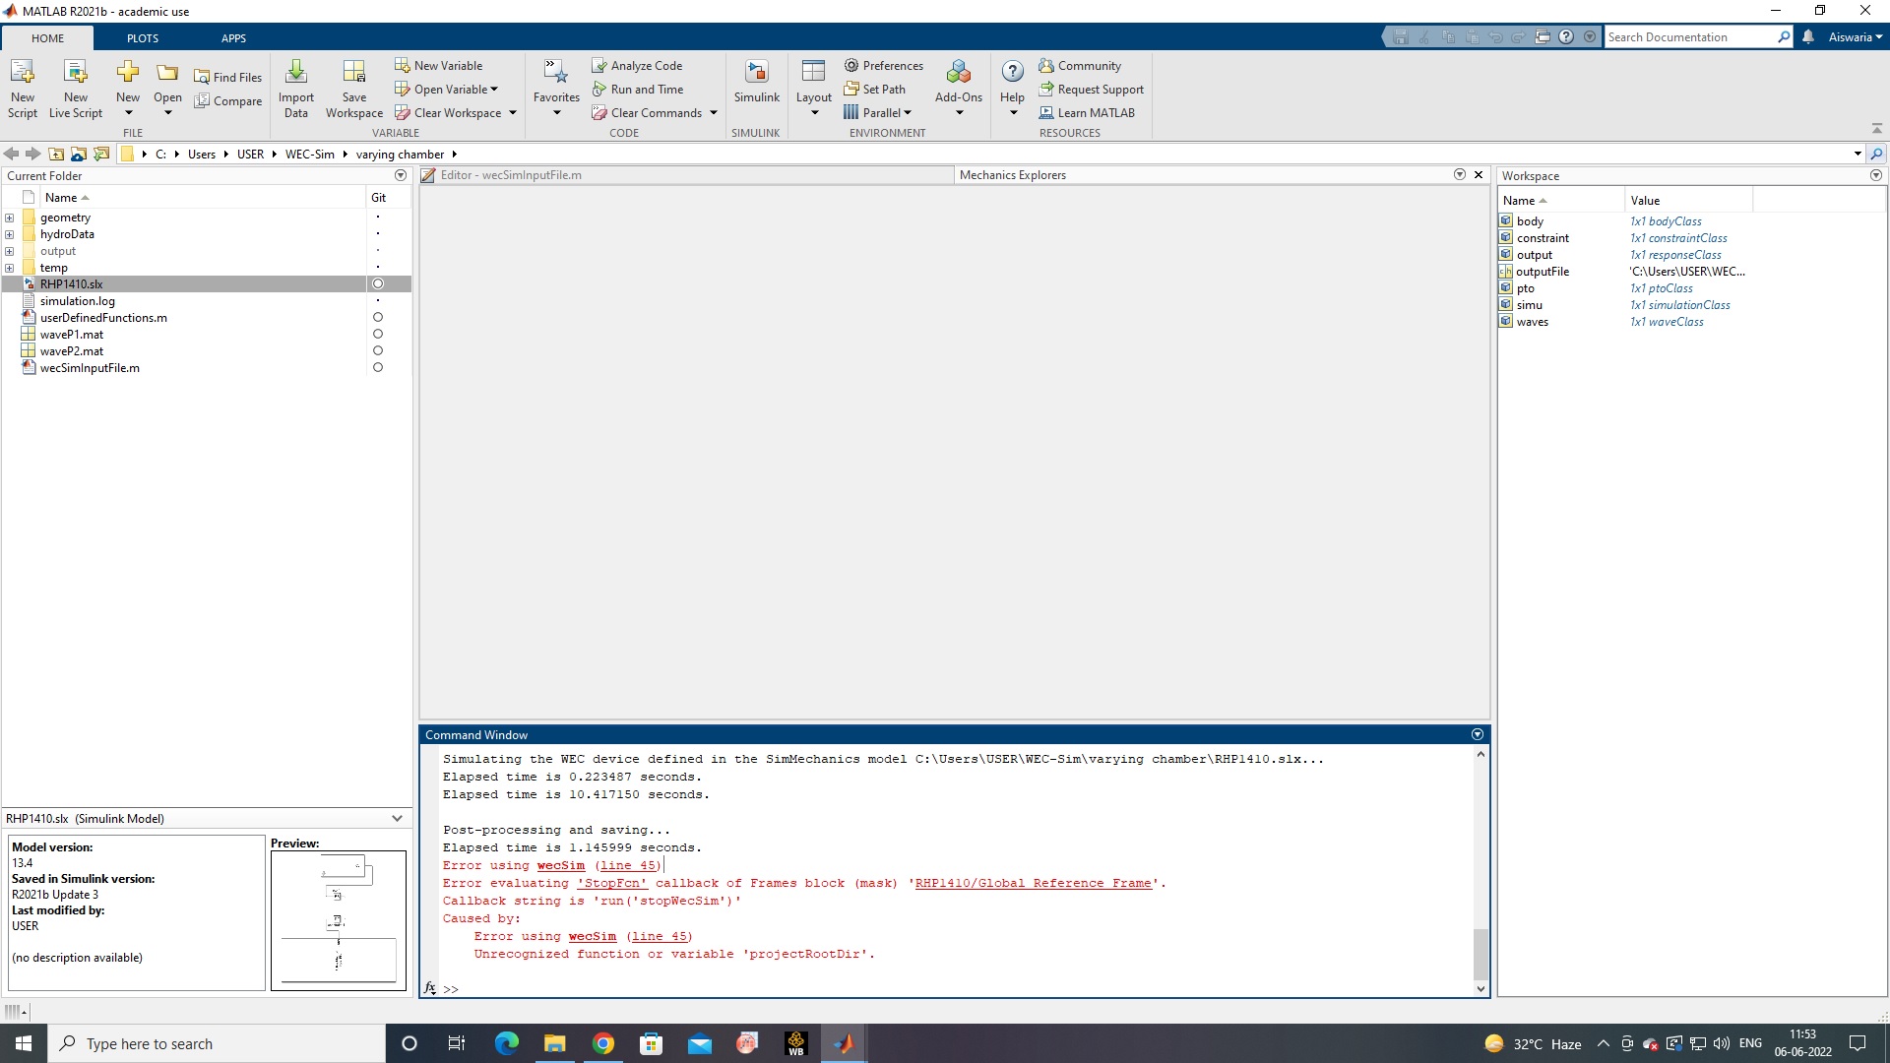Save the current Workspace

(x=353, y=87)
